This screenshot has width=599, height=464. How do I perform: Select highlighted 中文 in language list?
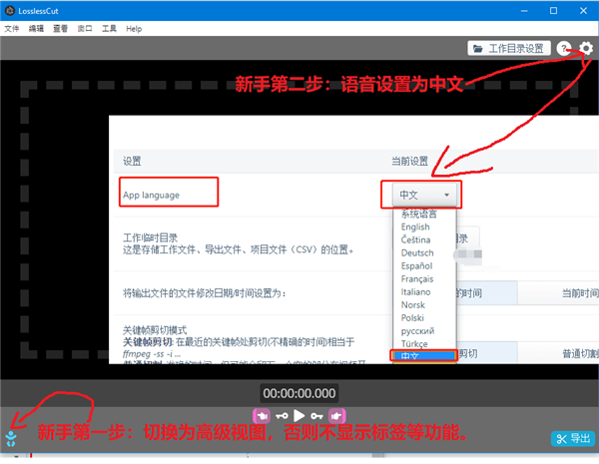click(x=424, y=356)
